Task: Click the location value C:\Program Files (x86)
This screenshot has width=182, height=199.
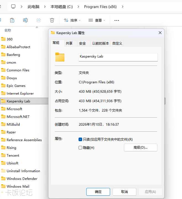Action: point(97,82)
